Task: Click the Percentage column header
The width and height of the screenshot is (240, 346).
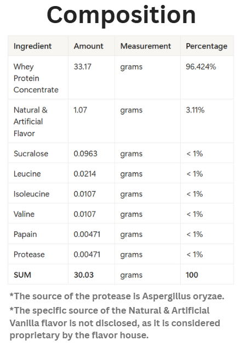Action: point(207,46)
